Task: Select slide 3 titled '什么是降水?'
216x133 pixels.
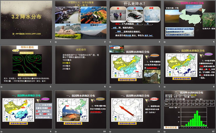Action: (x=135, y=20)
